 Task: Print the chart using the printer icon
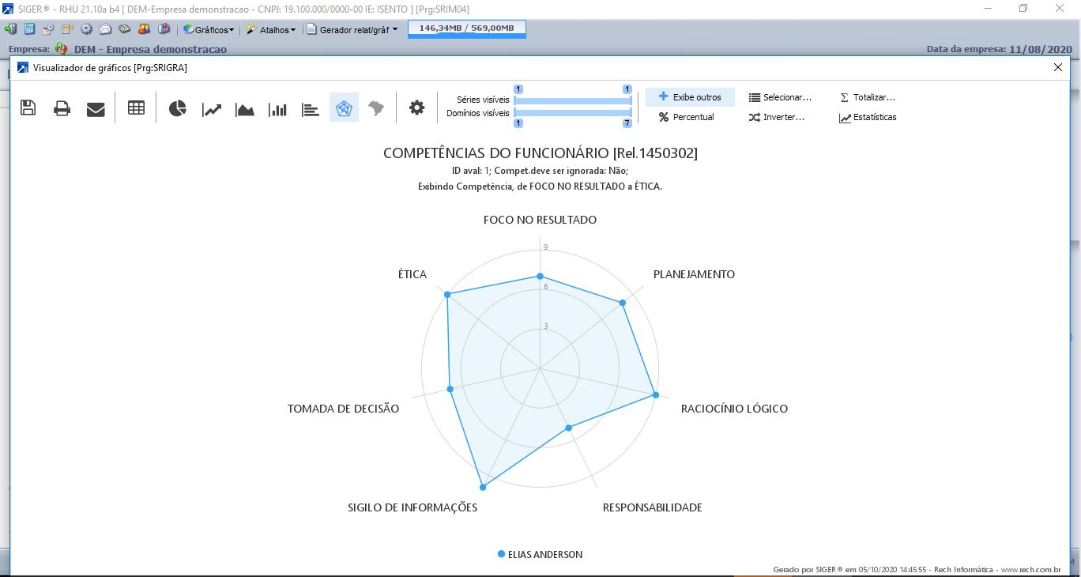click(x=62, y=108)
